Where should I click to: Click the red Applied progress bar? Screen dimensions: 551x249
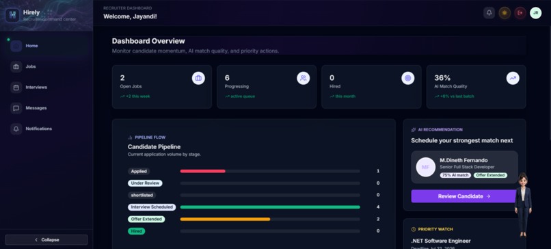pos(203,171)
